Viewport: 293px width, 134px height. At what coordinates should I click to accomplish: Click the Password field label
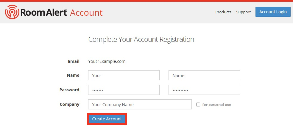(69, 90)
